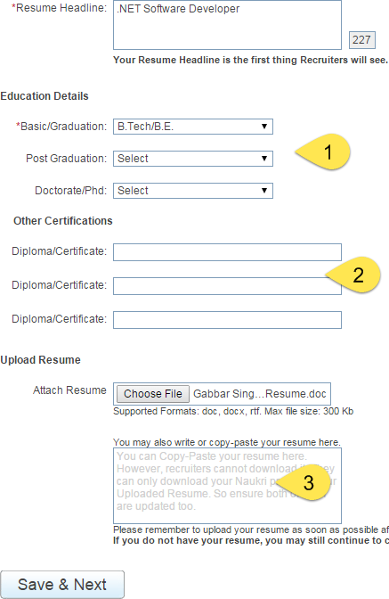Focus the first Diploma/Certificate field
389x599 pixels.
pos(227,252)
